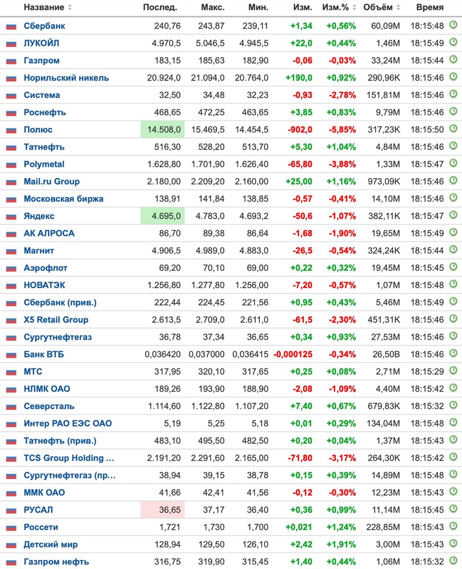Click the Russian flag next to Сбербанк
Viewport: 462px width, 569px height.
pyautogui.click(x=11, y=27)
